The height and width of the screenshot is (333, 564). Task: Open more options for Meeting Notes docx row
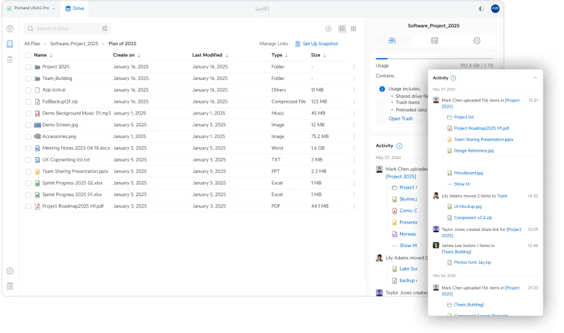[354, 148]
